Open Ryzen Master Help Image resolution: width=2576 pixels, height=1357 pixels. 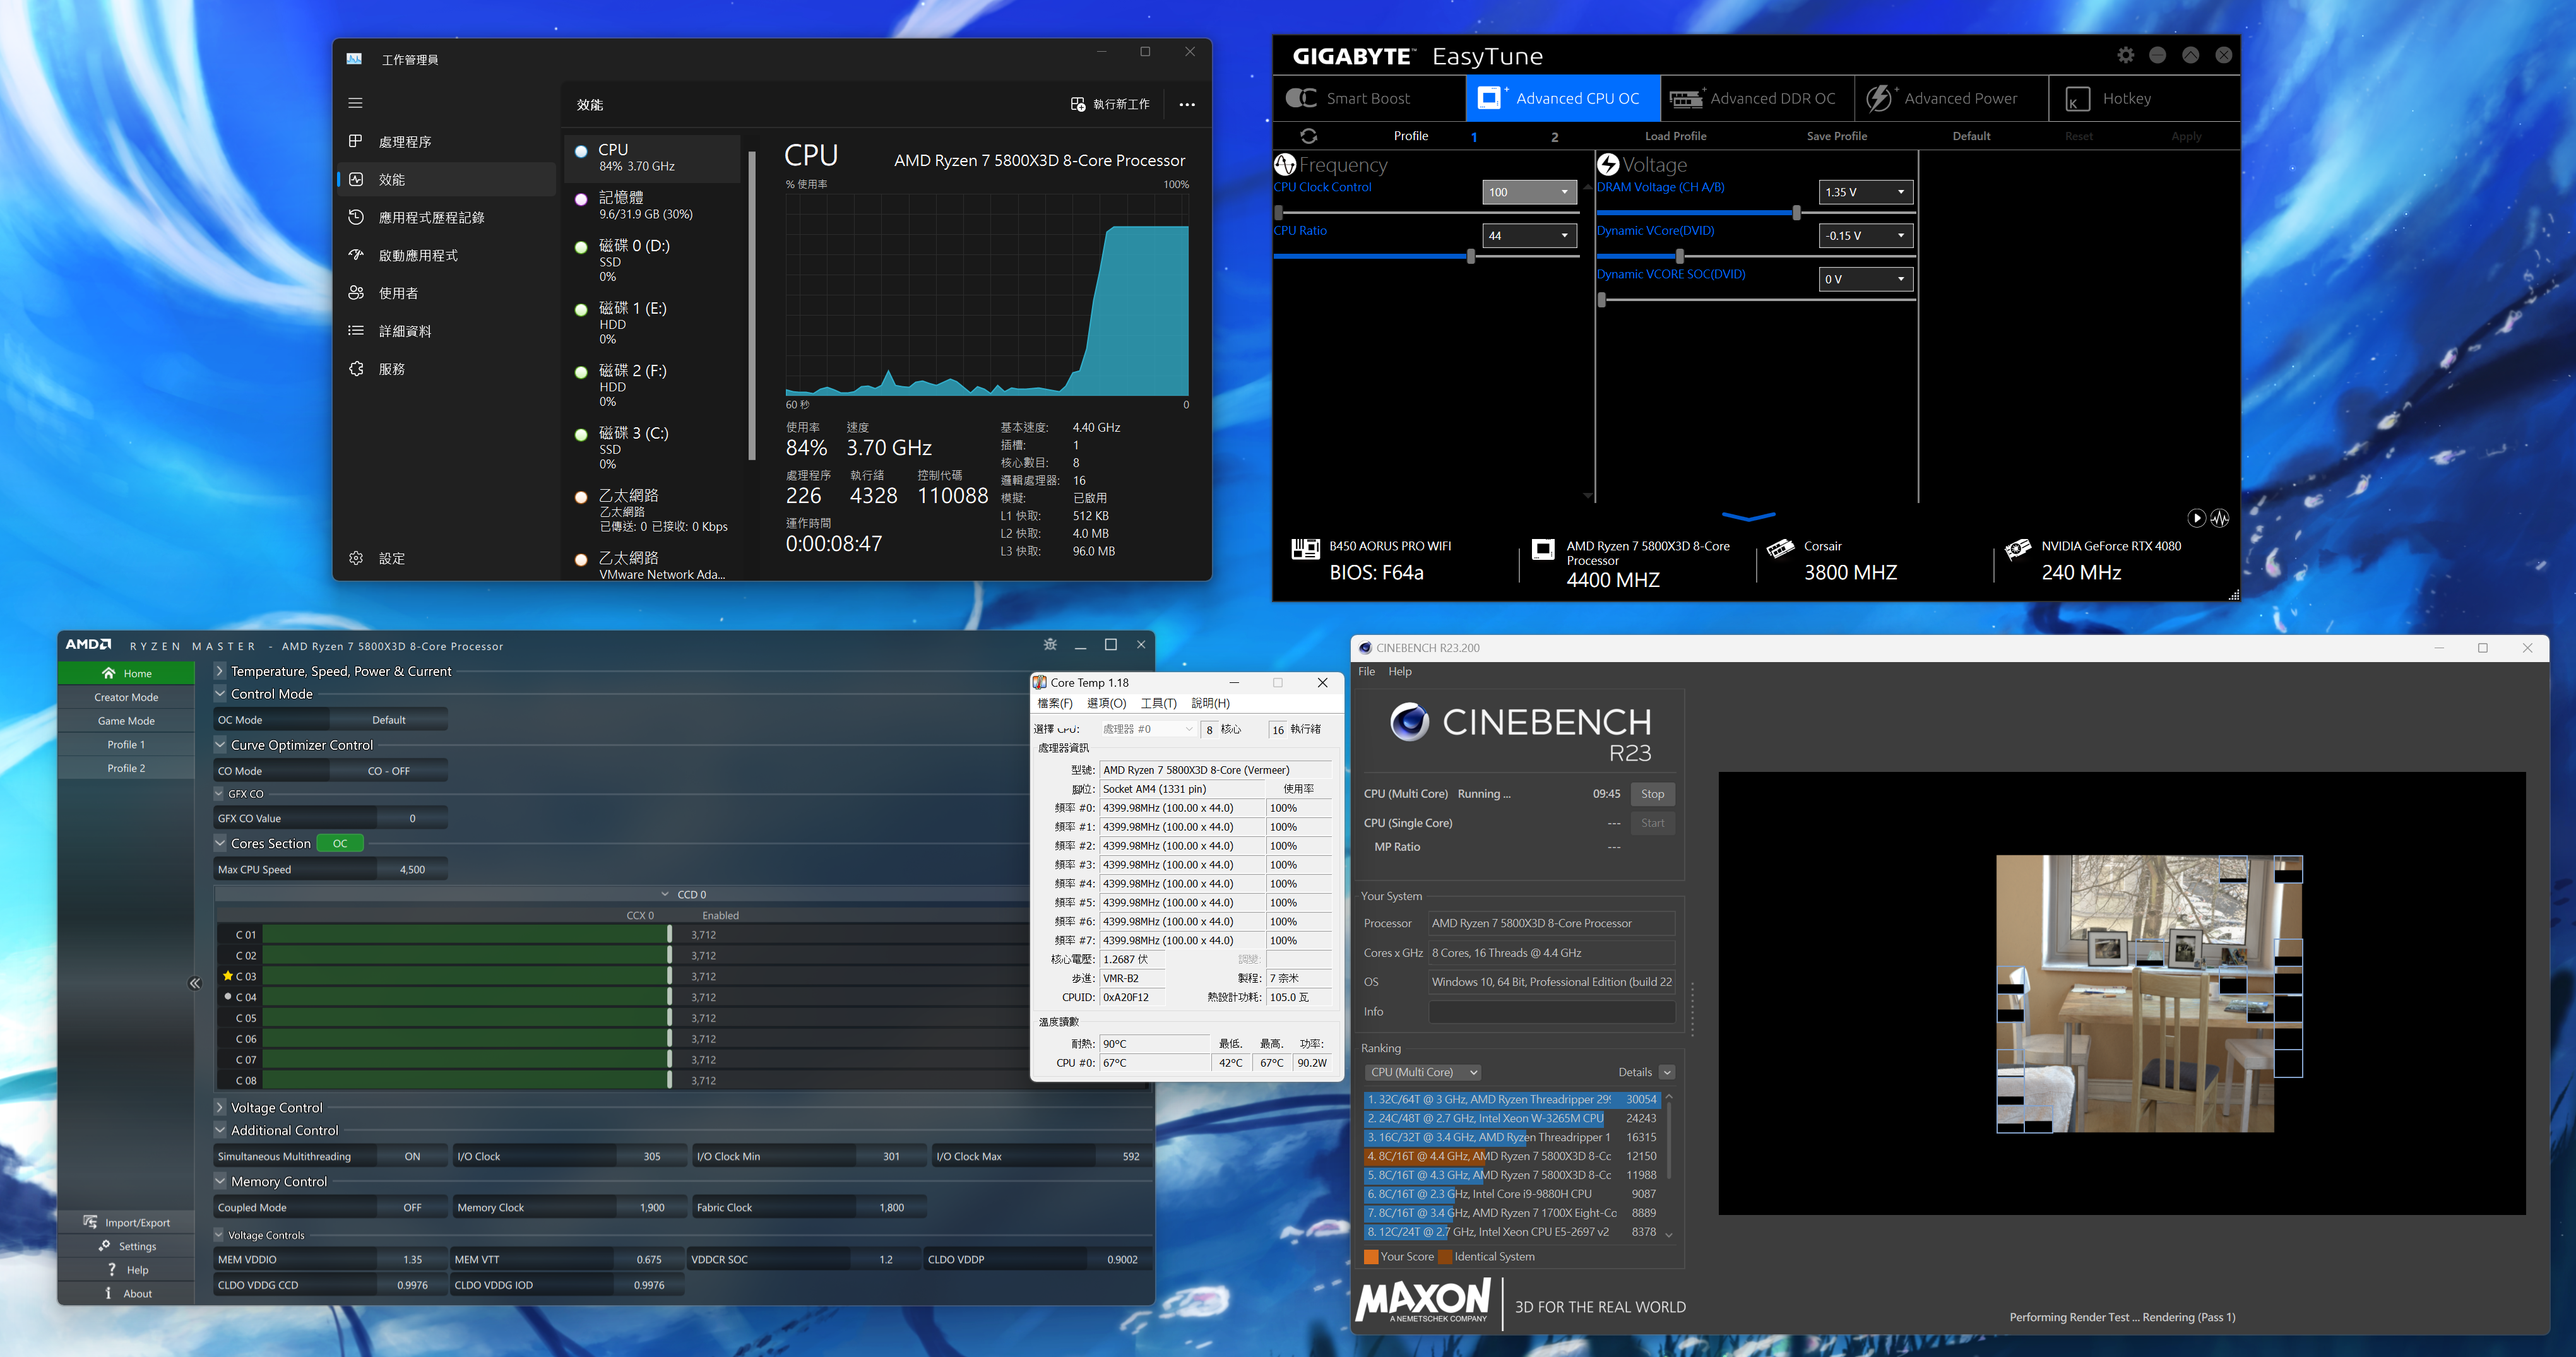coord(128,1270)
